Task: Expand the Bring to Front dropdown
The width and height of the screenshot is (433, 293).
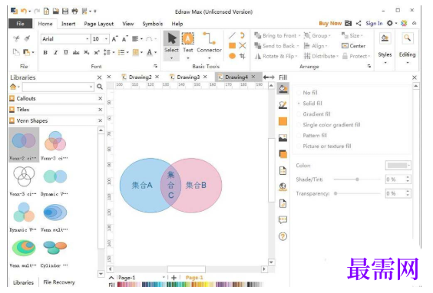Action: pos(299,36)
